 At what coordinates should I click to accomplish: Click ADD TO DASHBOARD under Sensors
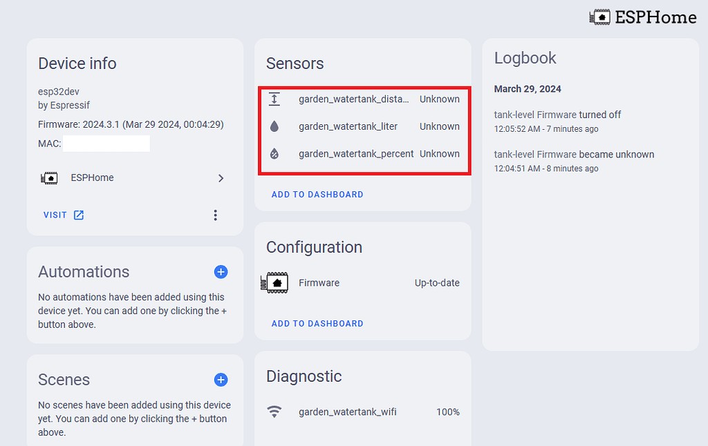click(x=317, y=194)
